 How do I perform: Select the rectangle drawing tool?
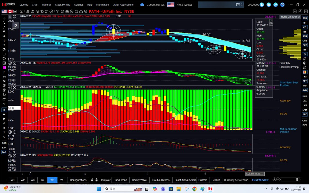pyautogui.click(x=4, y=54)
